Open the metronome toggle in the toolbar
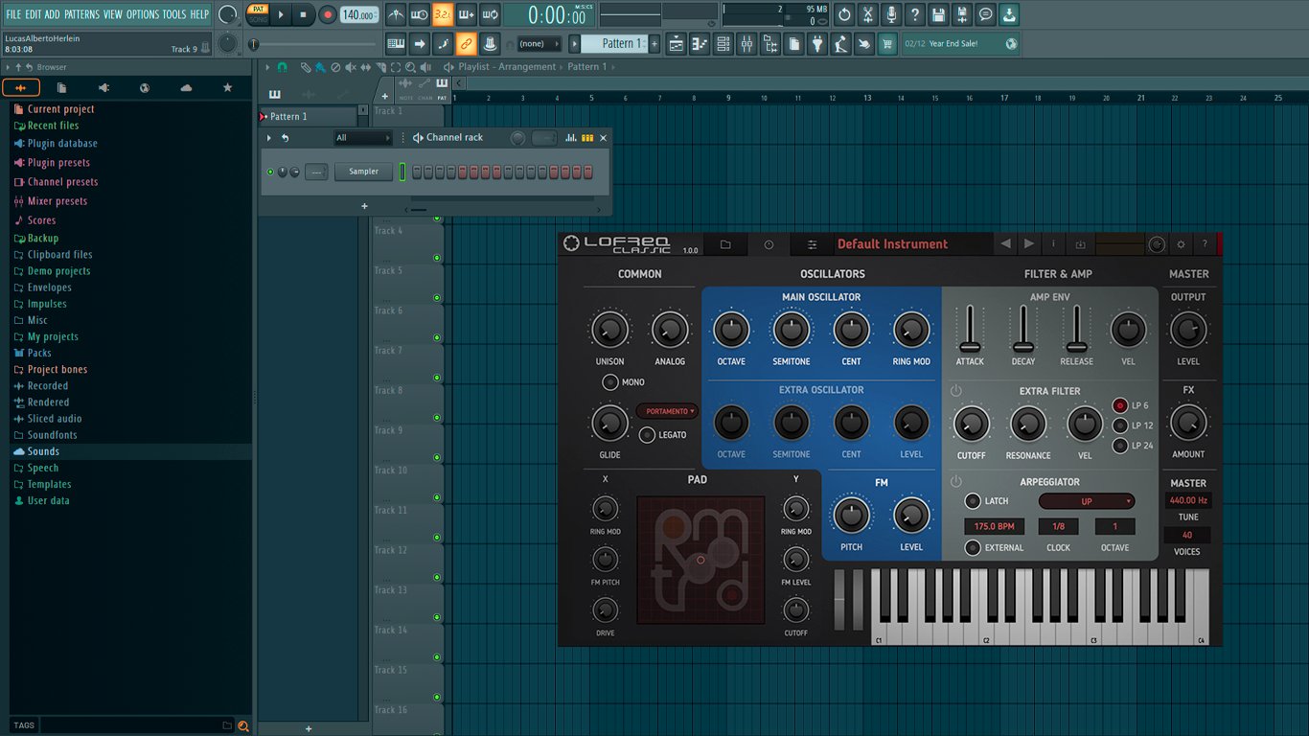This screenshot has width=1309, height=736. click(396, 14)
